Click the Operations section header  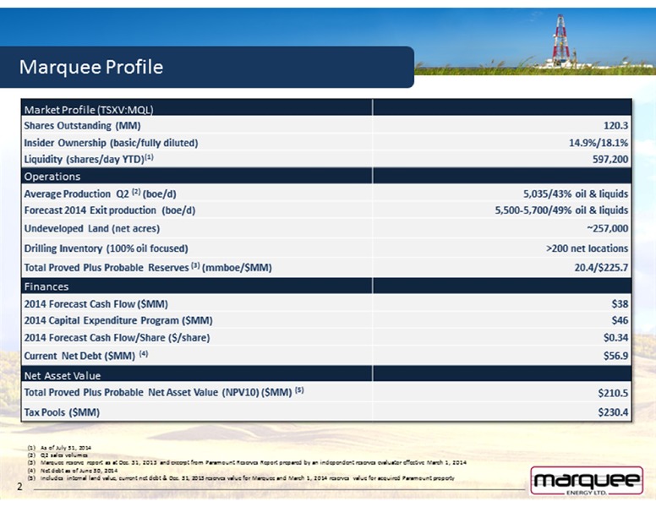point(326,176)
